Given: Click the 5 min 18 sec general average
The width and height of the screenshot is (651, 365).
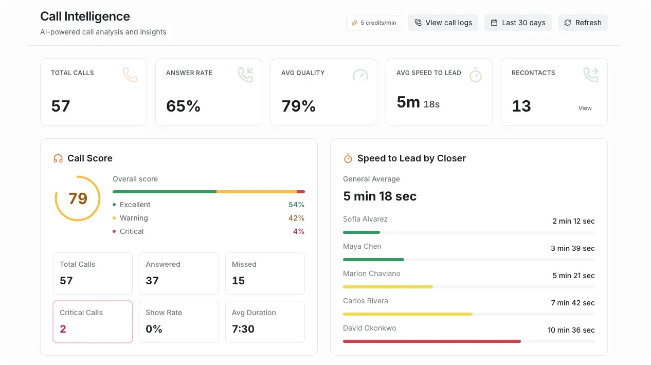Looking at the screenshot, I should tap(380, 196).
